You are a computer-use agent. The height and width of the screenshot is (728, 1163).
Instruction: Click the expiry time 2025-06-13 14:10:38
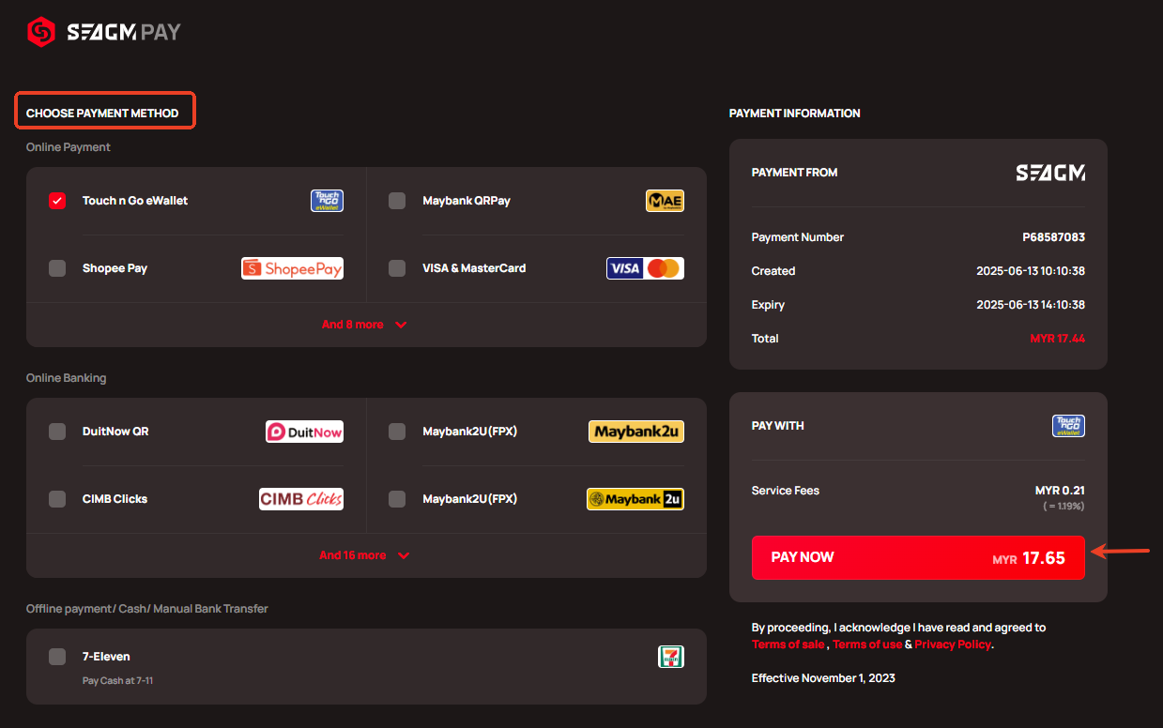1031,305
